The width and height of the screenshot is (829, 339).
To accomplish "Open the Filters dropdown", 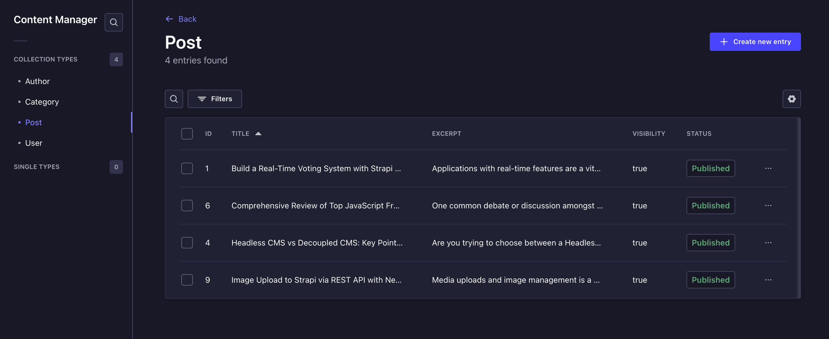I will point(215,99).
